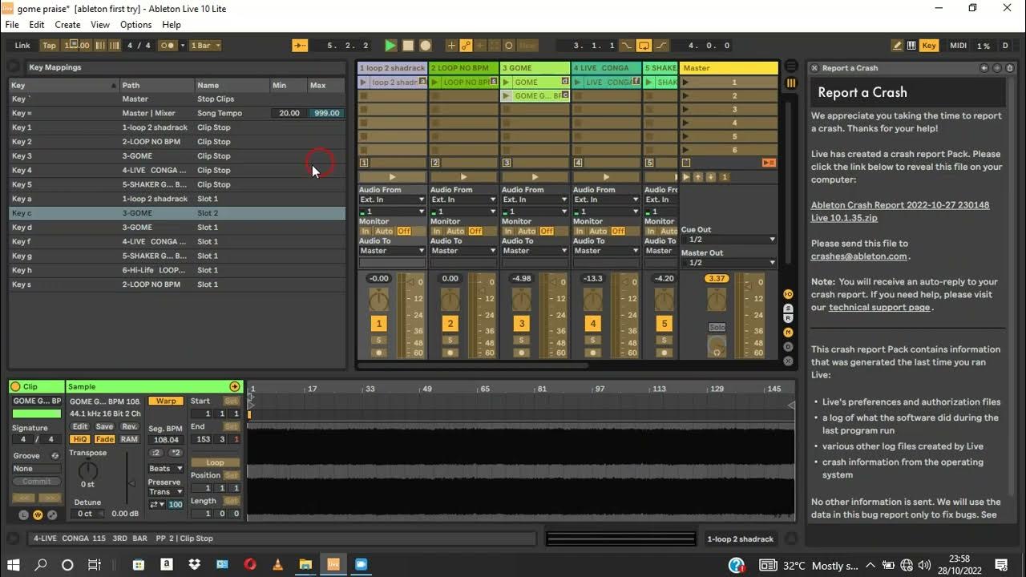Click the Tap tempo button

tap(50, 46)
